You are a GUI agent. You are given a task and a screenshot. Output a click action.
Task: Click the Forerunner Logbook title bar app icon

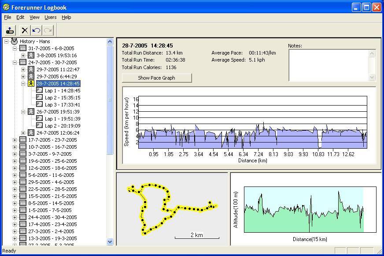coord(6,7)
